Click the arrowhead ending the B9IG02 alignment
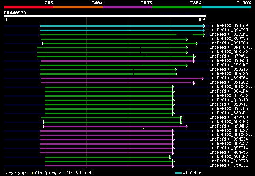The height and width of the screenshot is (176, 255). (x=194, y=83)
